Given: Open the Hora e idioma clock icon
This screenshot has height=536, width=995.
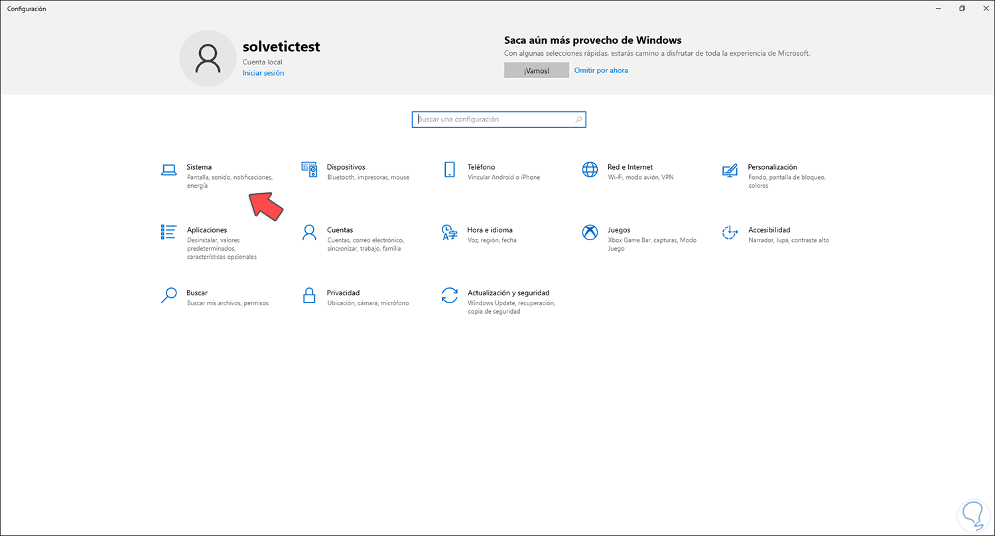Looking at the screenshot, I should 450,232.
